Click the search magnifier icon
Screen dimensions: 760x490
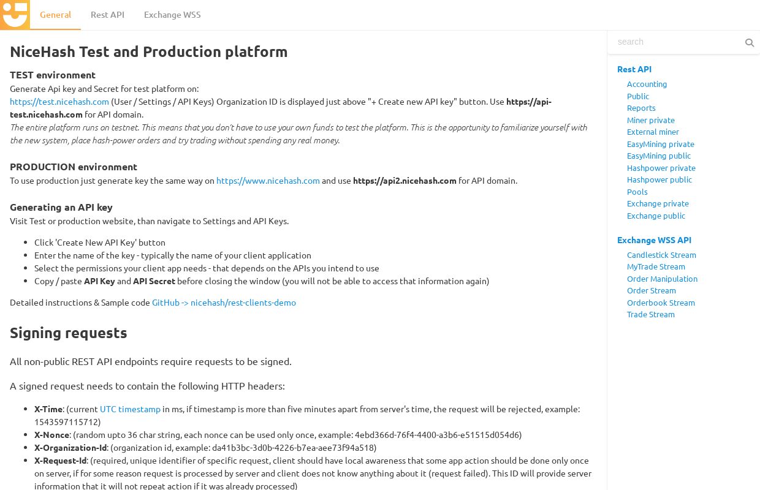click(749, 42)
